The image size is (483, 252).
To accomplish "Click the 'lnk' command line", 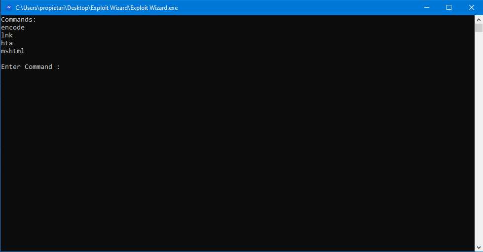I will 7,35.
